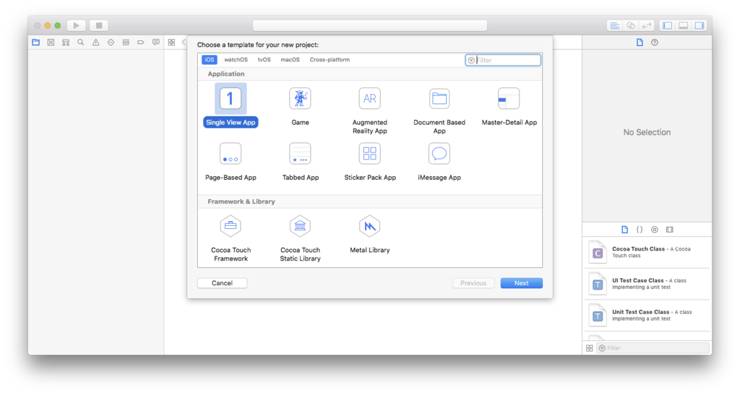
Task: Switch to the Standard editor
Action: coord(614,25)
